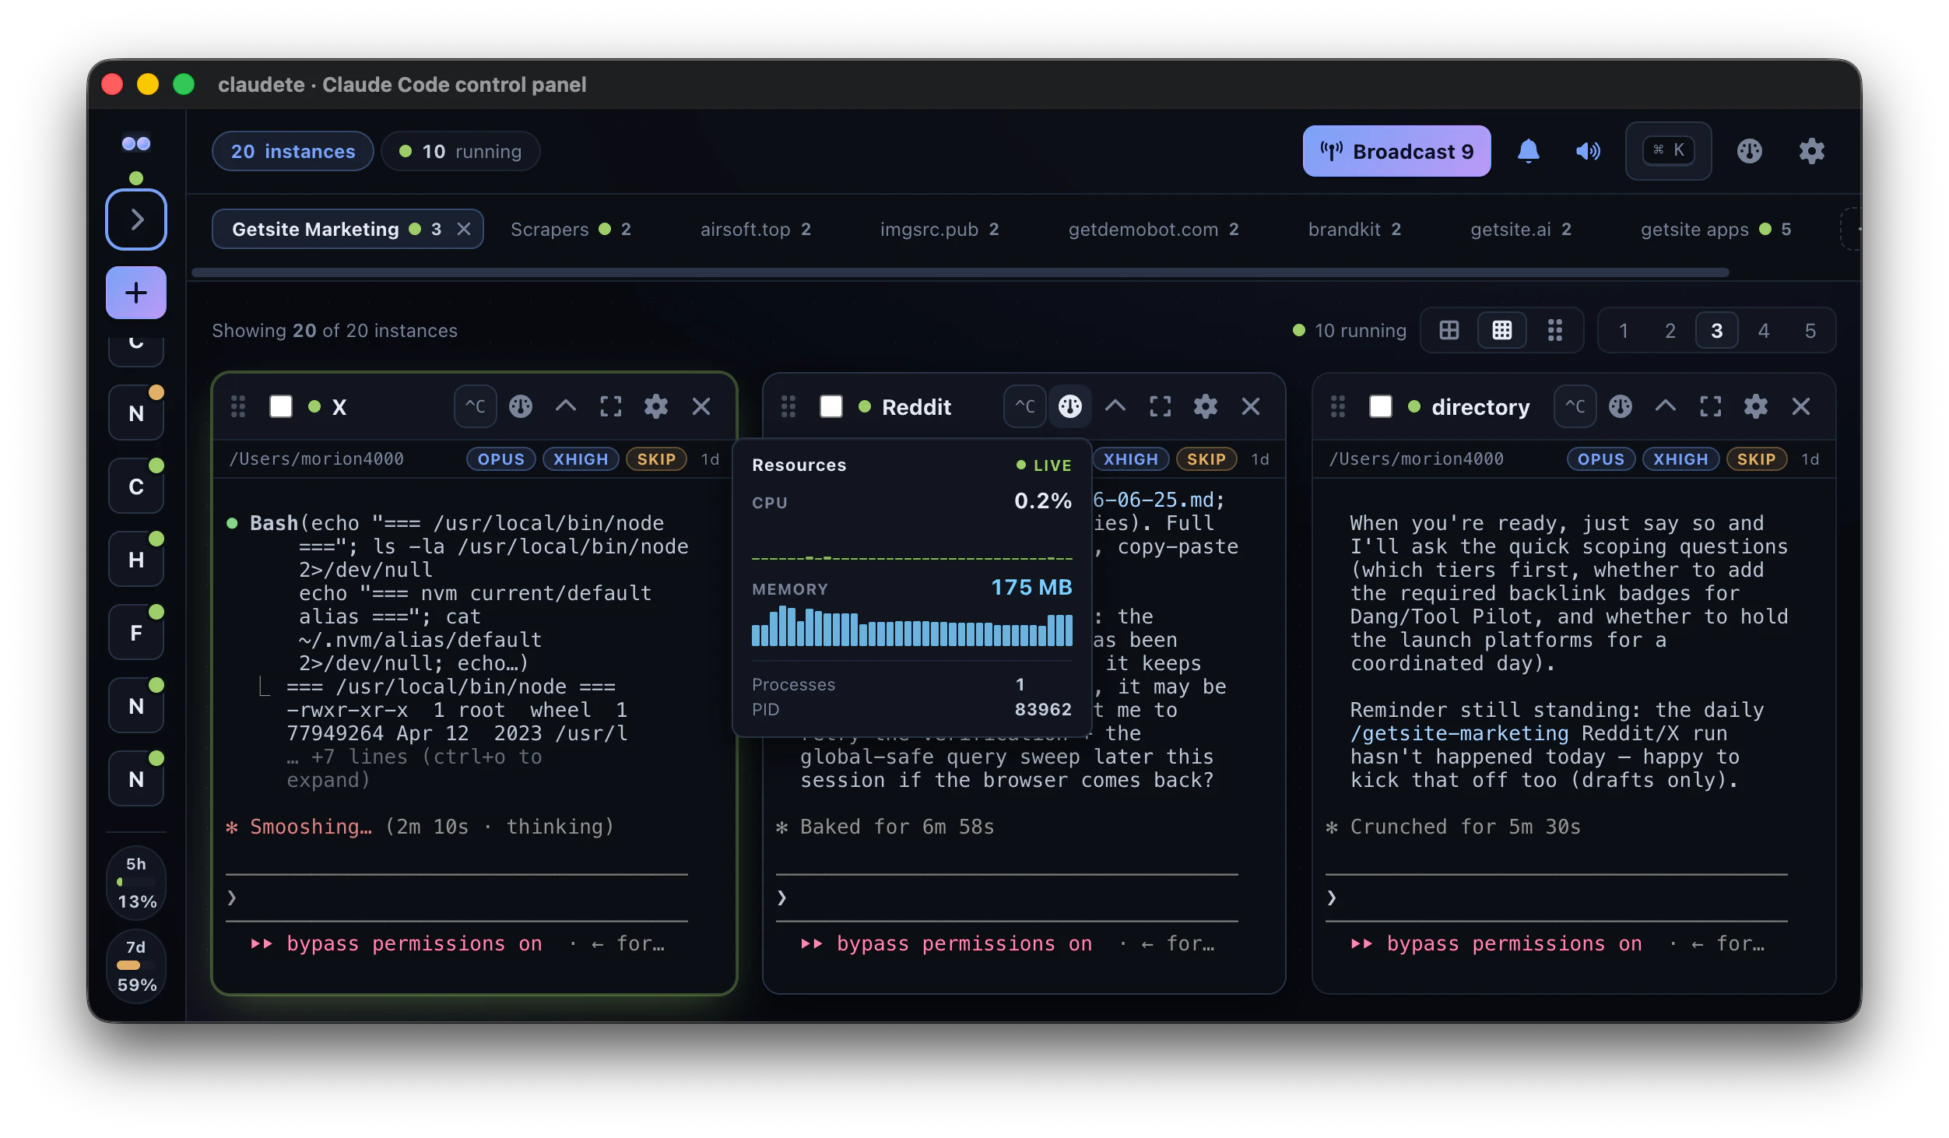Click the horizontal group tabs scrollbar
Viewport: 1949px width, 1138px height.
(x=960, y=272)
